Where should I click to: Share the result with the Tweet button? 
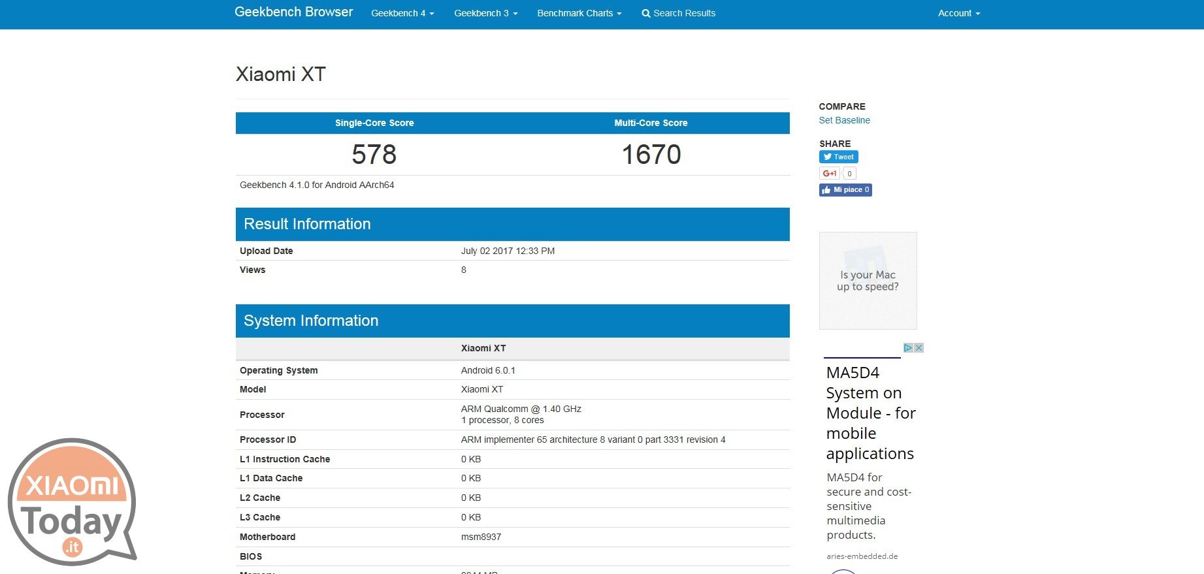tap(838, 157)
